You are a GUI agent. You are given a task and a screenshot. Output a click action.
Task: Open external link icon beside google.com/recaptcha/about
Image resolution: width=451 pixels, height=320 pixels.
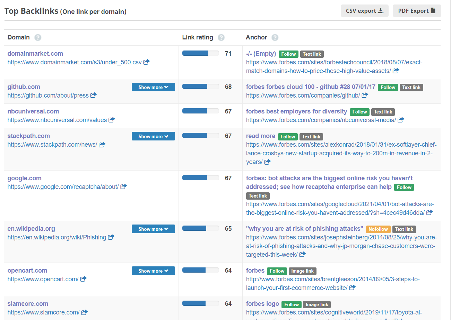tap(124, 186)
